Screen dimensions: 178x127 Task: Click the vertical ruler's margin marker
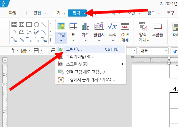coord(3,84)
